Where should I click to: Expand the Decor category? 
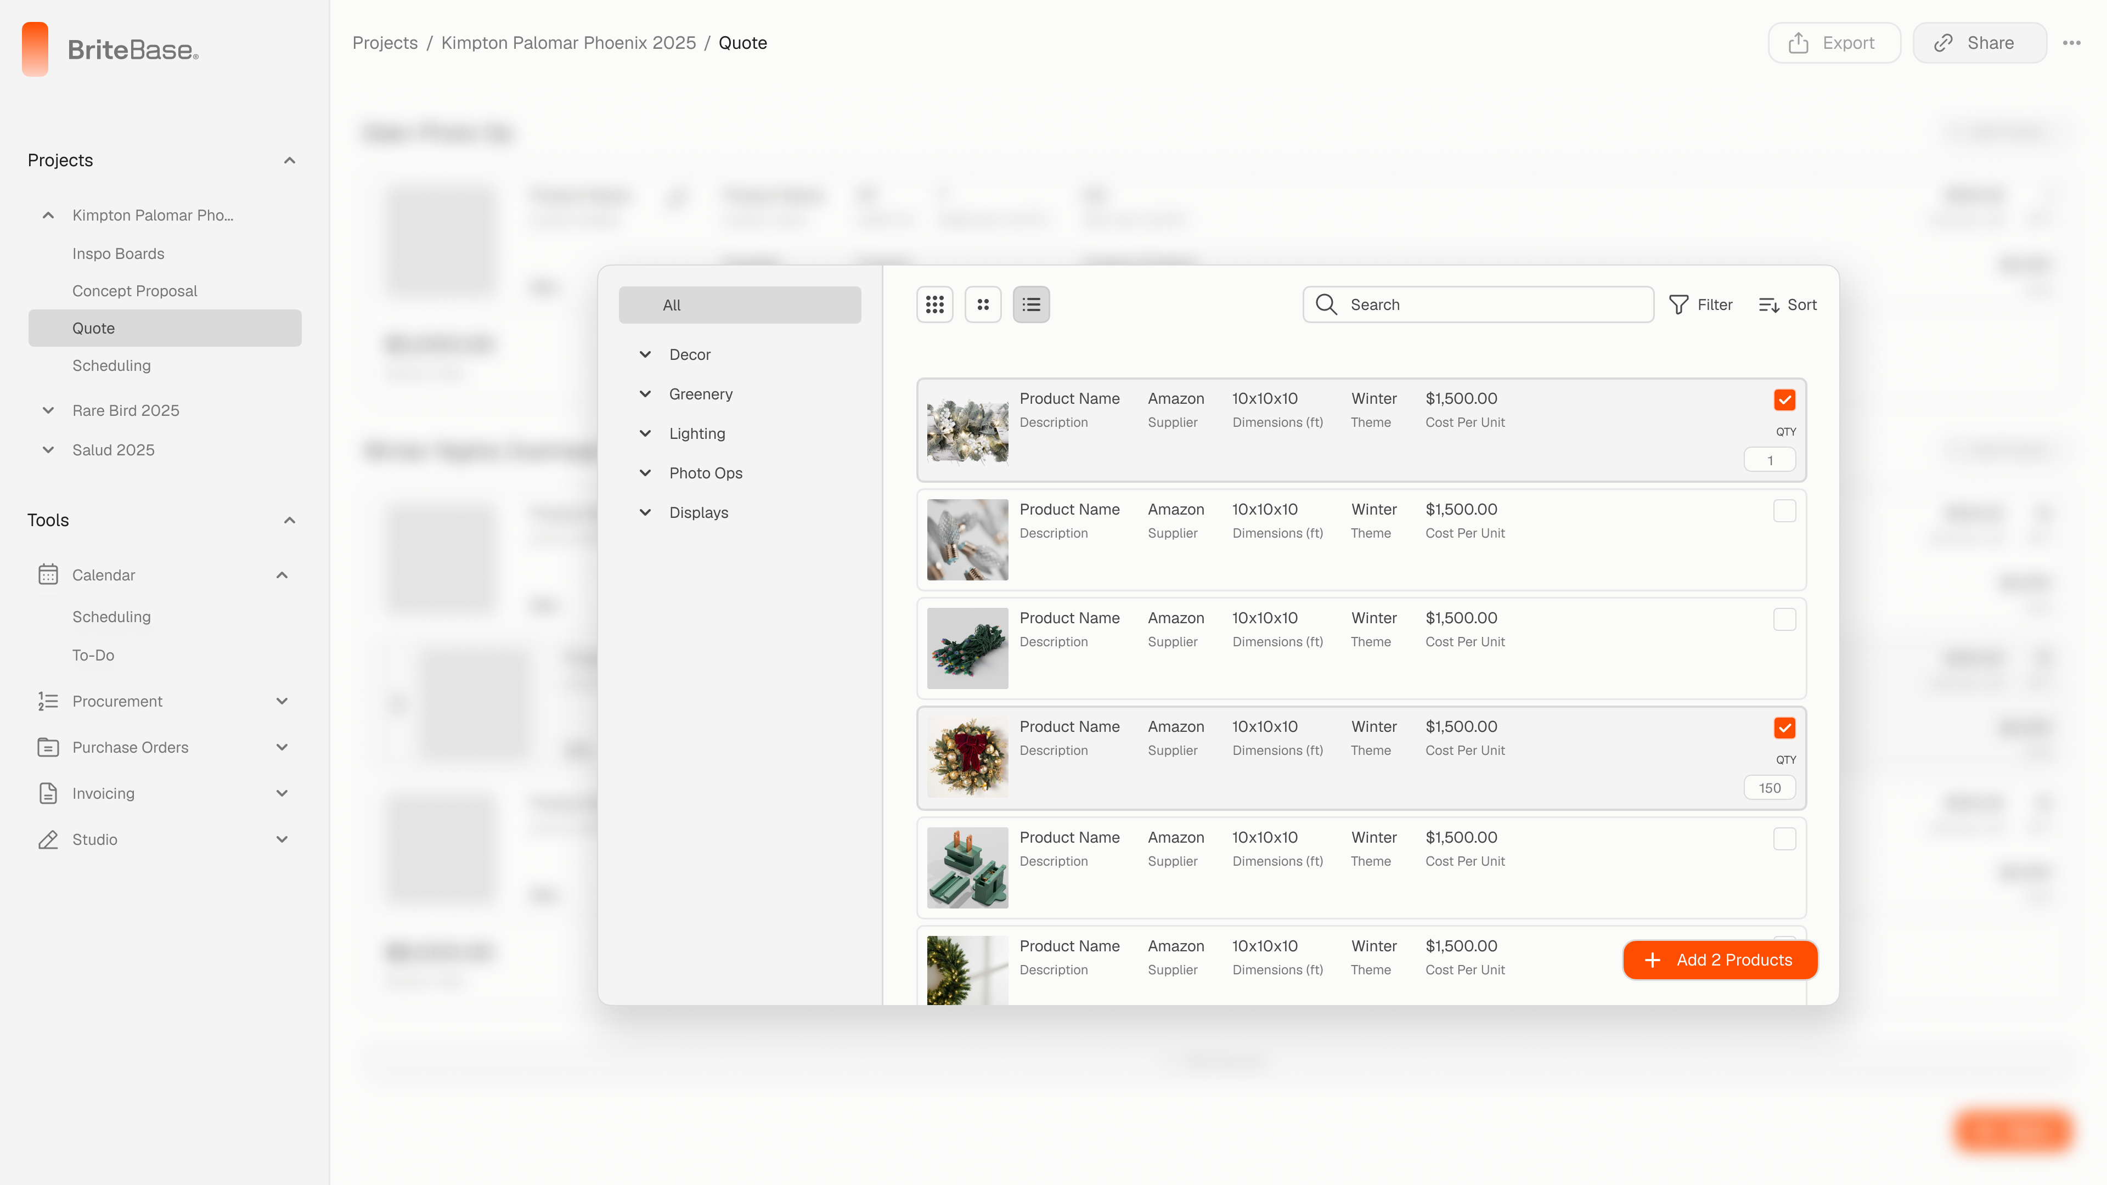tap(645, 354)
